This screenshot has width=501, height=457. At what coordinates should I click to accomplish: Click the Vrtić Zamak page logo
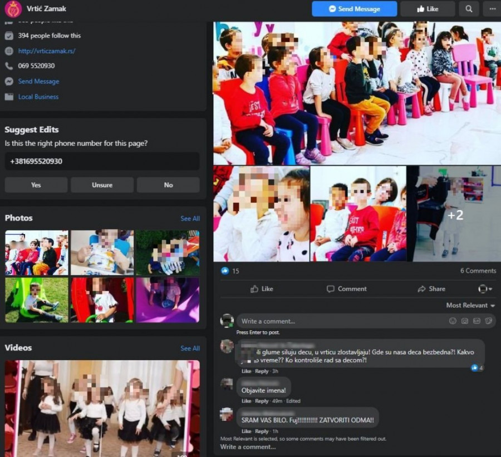point(13,9)
